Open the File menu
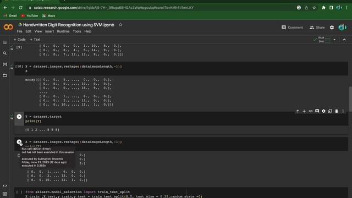Image resolution: width=352 pixels, height=198 pixels. (x=20, y=31)
